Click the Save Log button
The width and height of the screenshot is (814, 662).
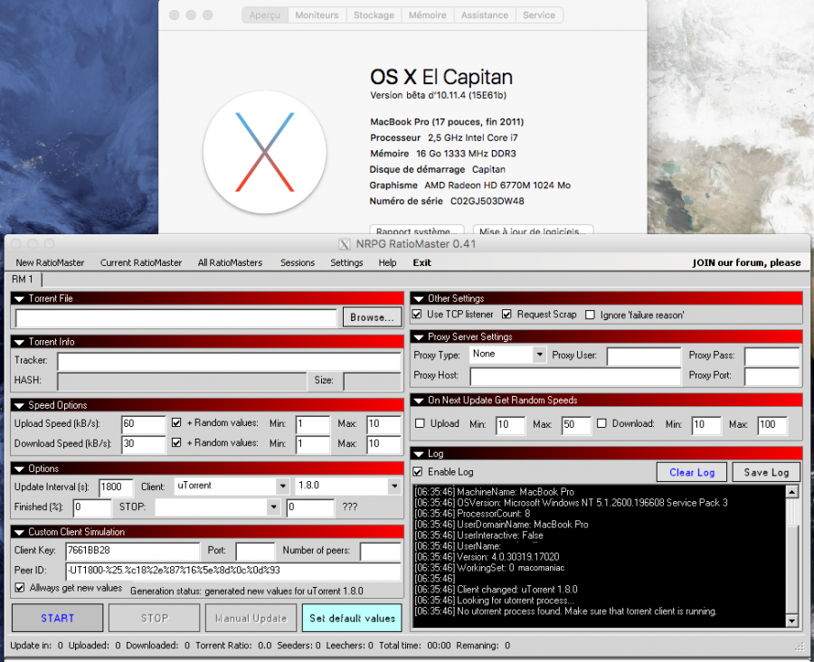766,472
